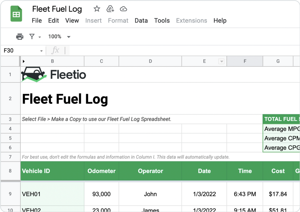Star the Fleet Fuel Log document
Screen dimensions: 300x212
click(97, 9)
